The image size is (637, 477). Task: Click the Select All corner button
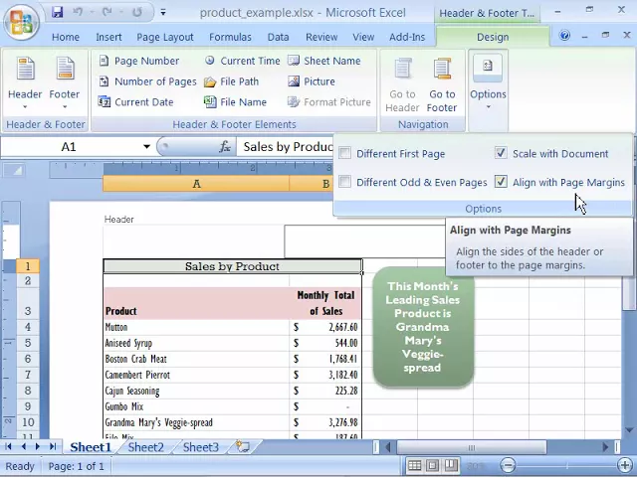point(13,170)
